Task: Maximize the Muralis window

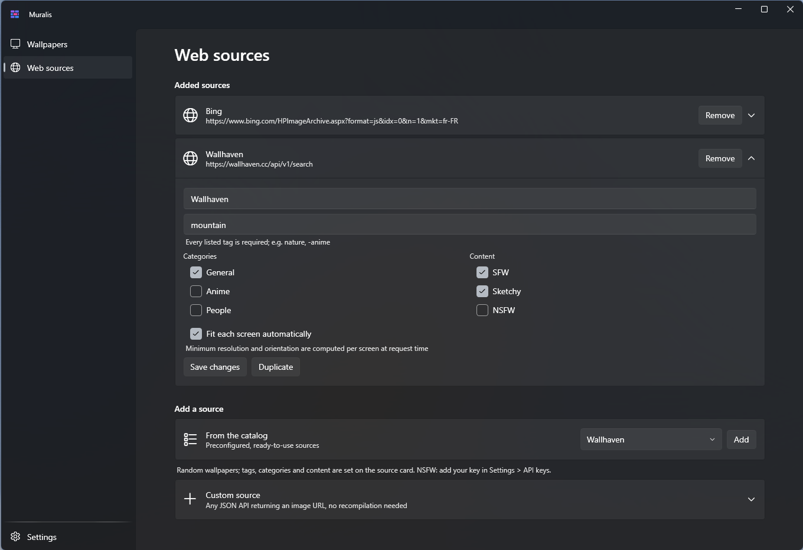Action: pyautogui.click(x=764, y=9)
